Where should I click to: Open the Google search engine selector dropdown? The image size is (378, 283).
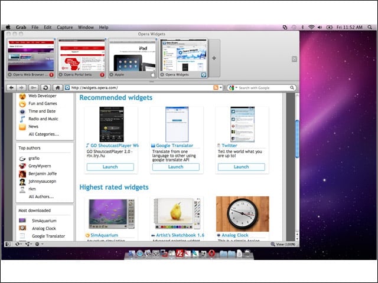(x=233, y=88)
